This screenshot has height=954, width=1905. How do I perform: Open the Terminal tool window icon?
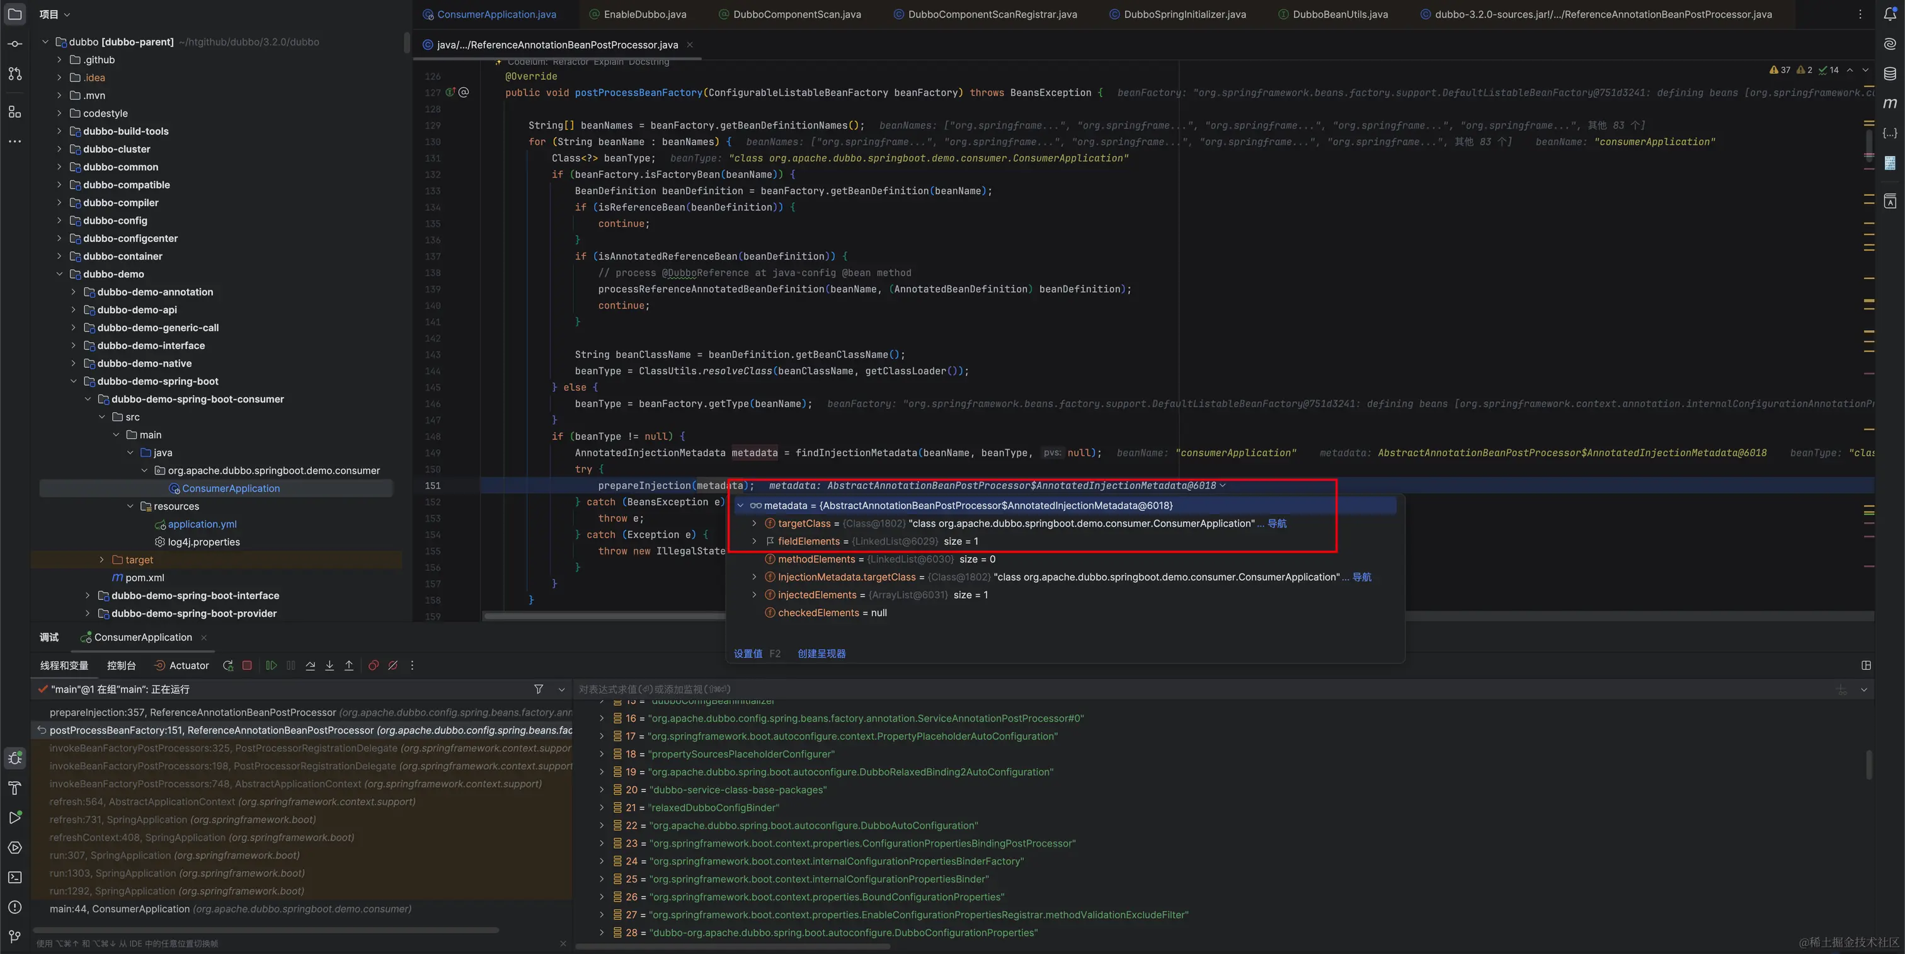(x=14, y=878)
